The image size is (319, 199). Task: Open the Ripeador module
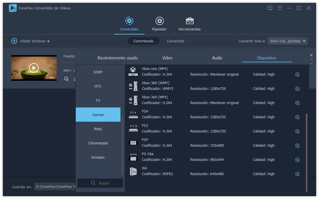[159, 24]
